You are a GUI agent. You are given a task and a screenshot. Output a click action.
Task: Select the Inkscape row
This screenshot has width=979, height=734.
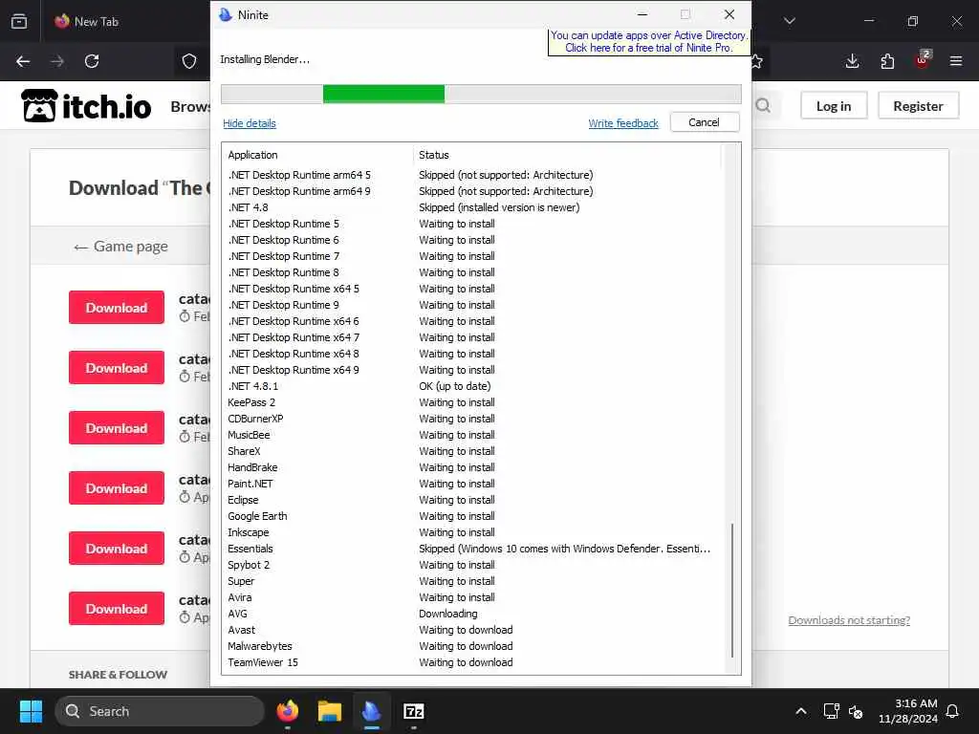click(x=474, y=532)
